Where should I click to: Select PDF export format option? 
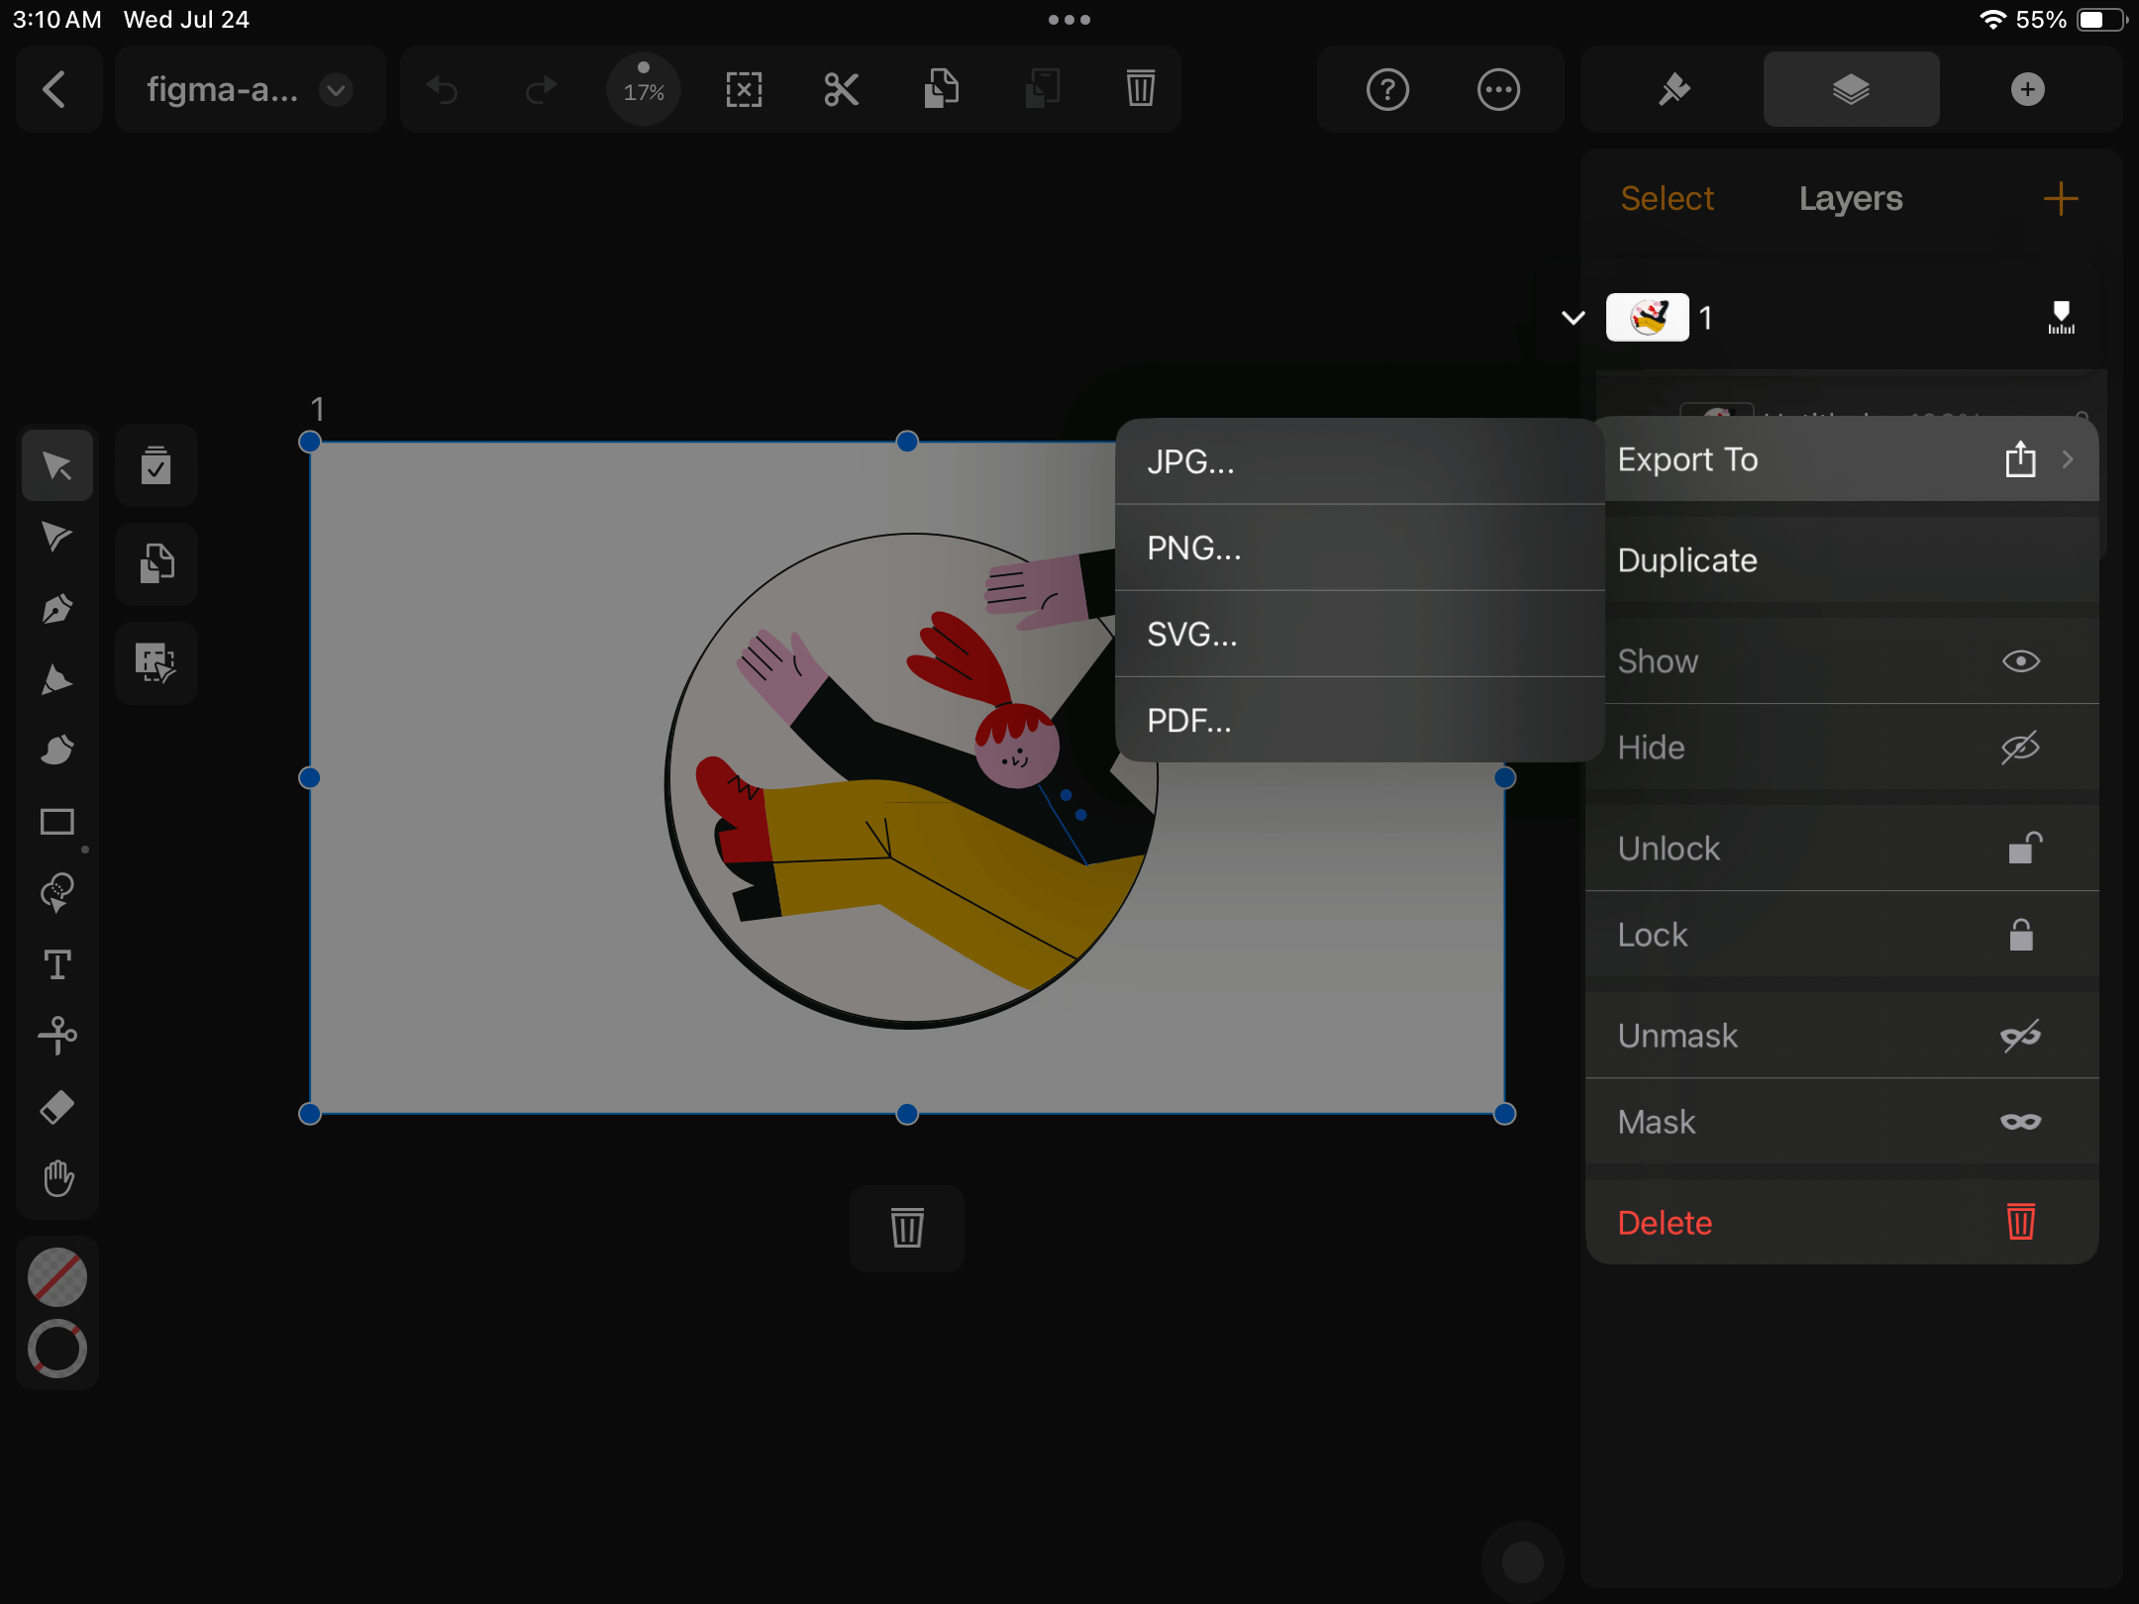1189,720
